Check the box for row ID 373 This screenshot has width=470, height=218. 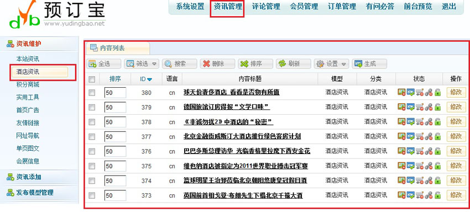pos(92,195)
